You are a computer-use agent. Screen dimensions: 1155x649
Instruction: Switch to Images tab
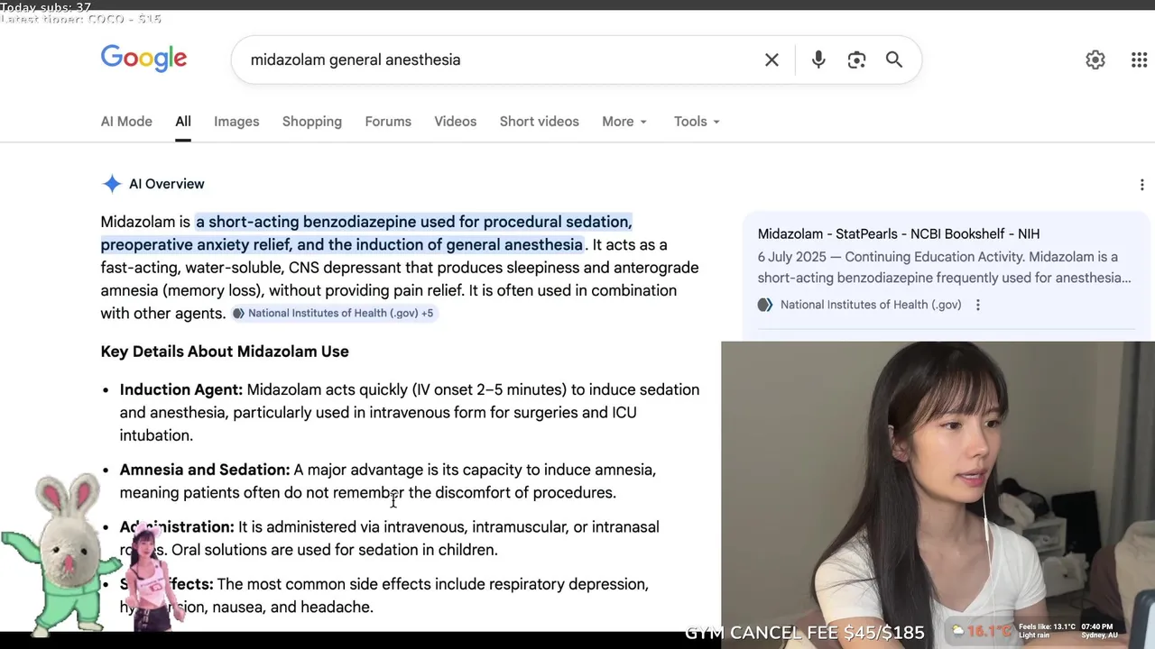coord(236,122)
